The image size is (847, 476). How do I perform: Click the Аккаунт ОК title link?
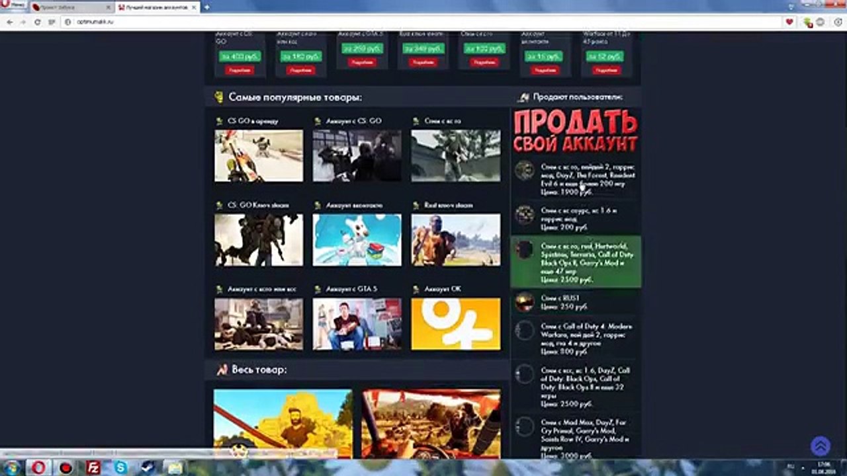tap(443, 290)
